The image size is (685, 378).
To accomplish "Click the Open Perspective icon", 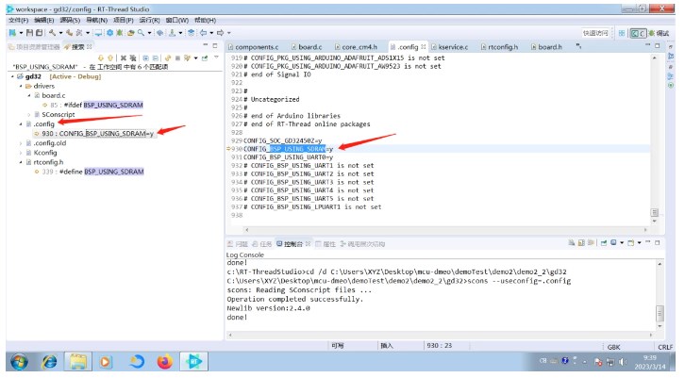I will pos(621,33).
